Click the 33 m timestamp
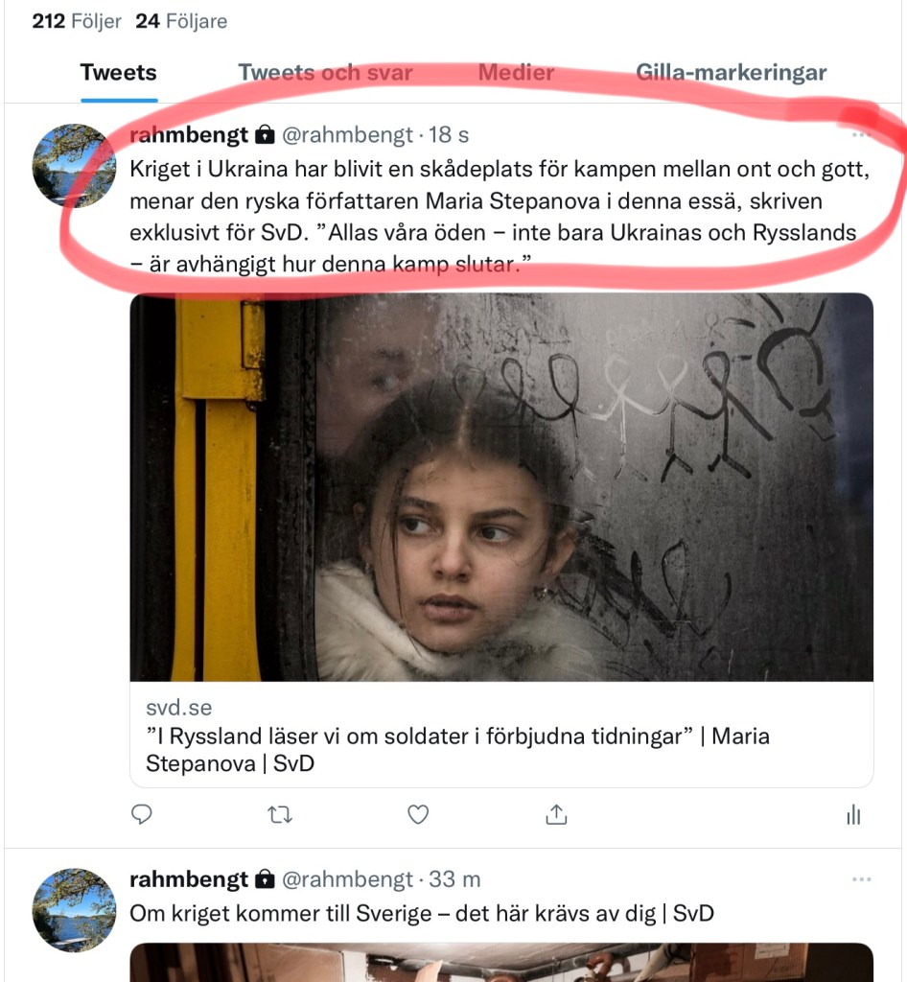 [x=456, y=879]
